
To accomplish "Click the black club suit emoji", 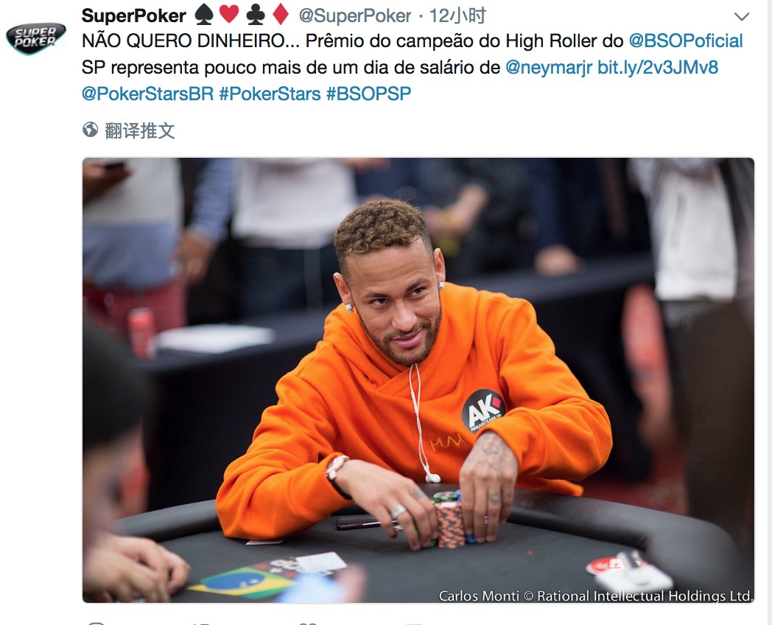I will 255,15.
